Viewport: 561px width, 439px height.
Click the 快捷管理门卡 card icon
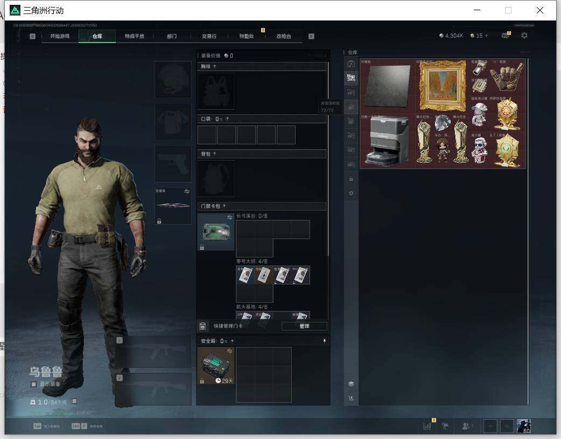click(202, 326)
